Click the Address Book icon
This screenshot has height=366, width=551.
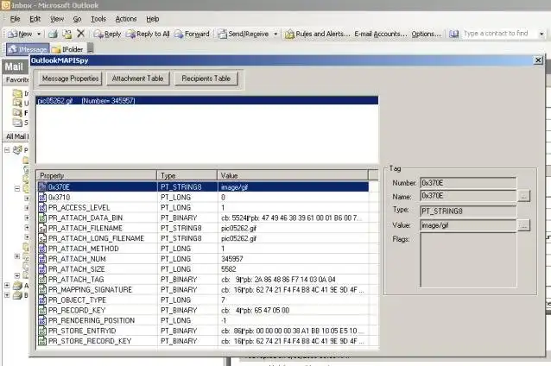(454, 34)
